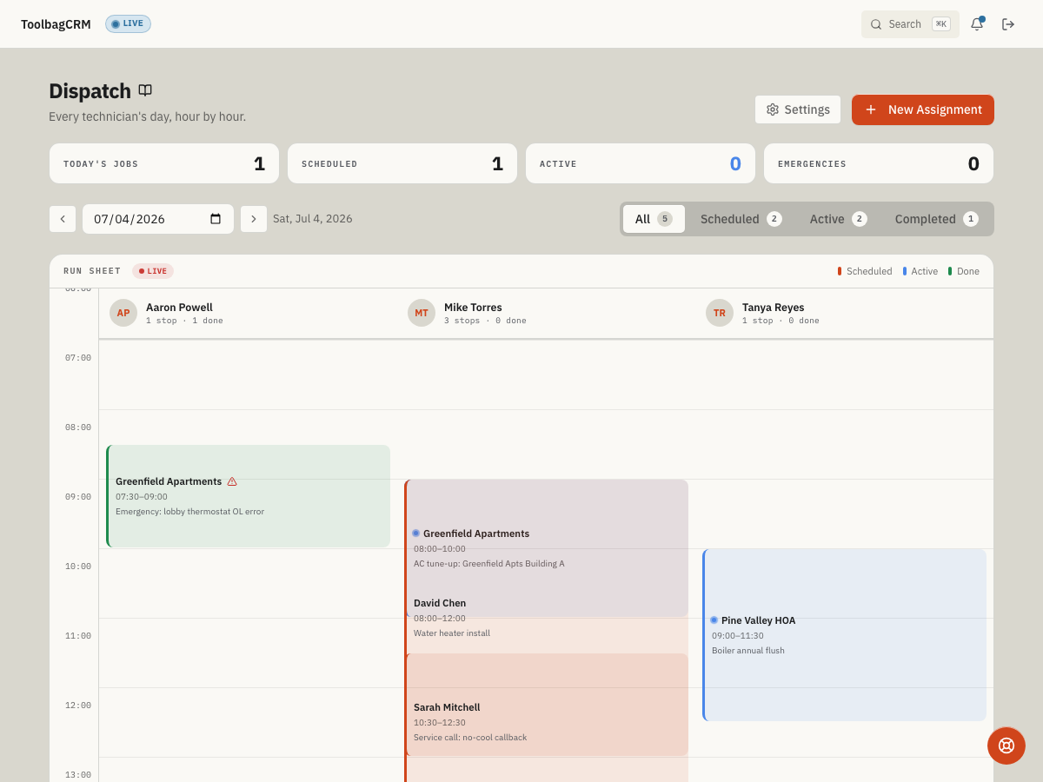The width and height of the screenshot is (1043, 782).
Task: Click the logout icon
Action: point(1008,24)
